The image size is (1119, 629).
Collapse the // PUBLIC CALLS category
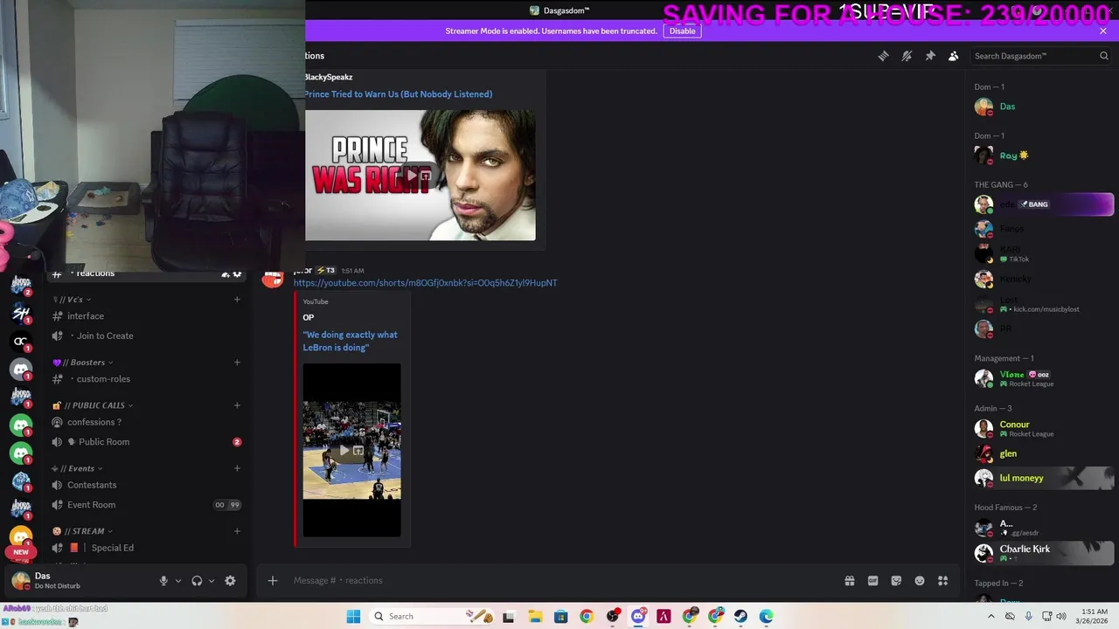point(93,405)
